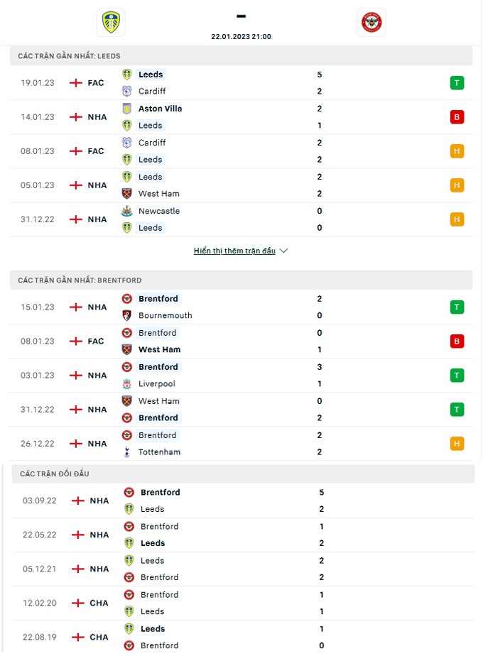Click the Bournemouth team badge

[127, 315]
